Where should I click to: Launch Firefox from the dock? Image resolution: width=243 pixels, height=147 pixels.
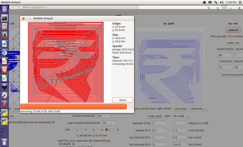click(x=4, y=35)
